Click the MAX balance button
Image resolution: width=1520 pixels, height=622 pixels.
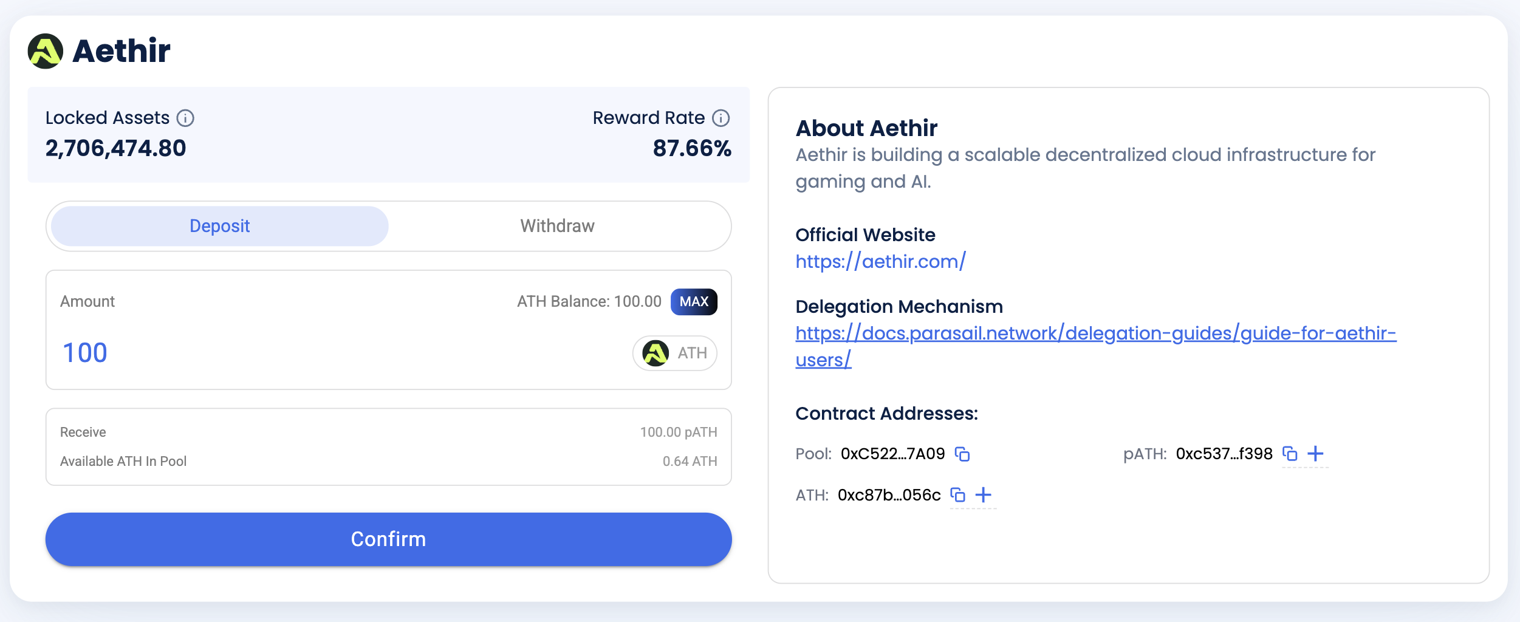(x=694, y=302)
